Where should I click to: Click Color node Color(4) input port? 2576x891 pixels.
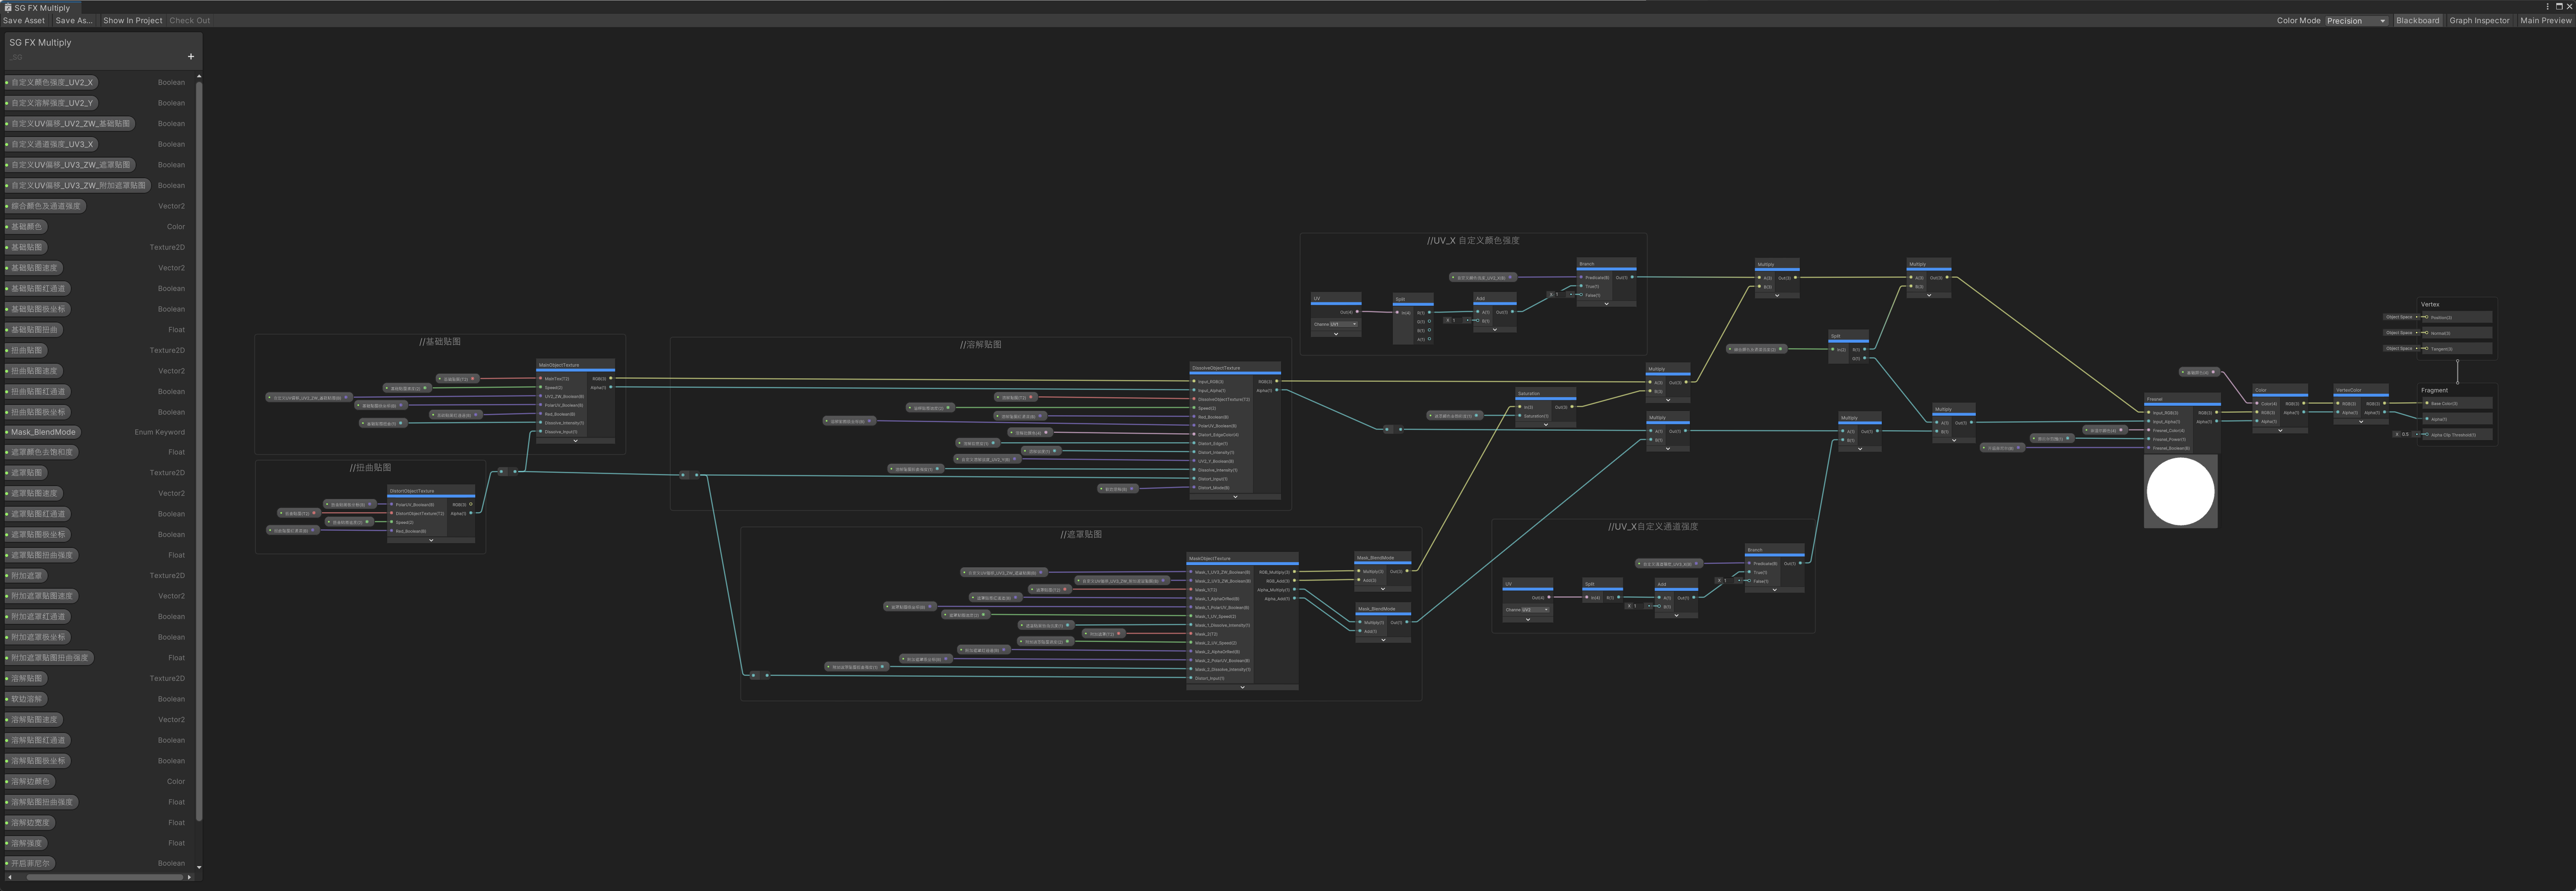[x=2257, y=404]
